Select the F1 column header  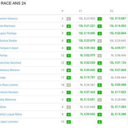(81, 11)
